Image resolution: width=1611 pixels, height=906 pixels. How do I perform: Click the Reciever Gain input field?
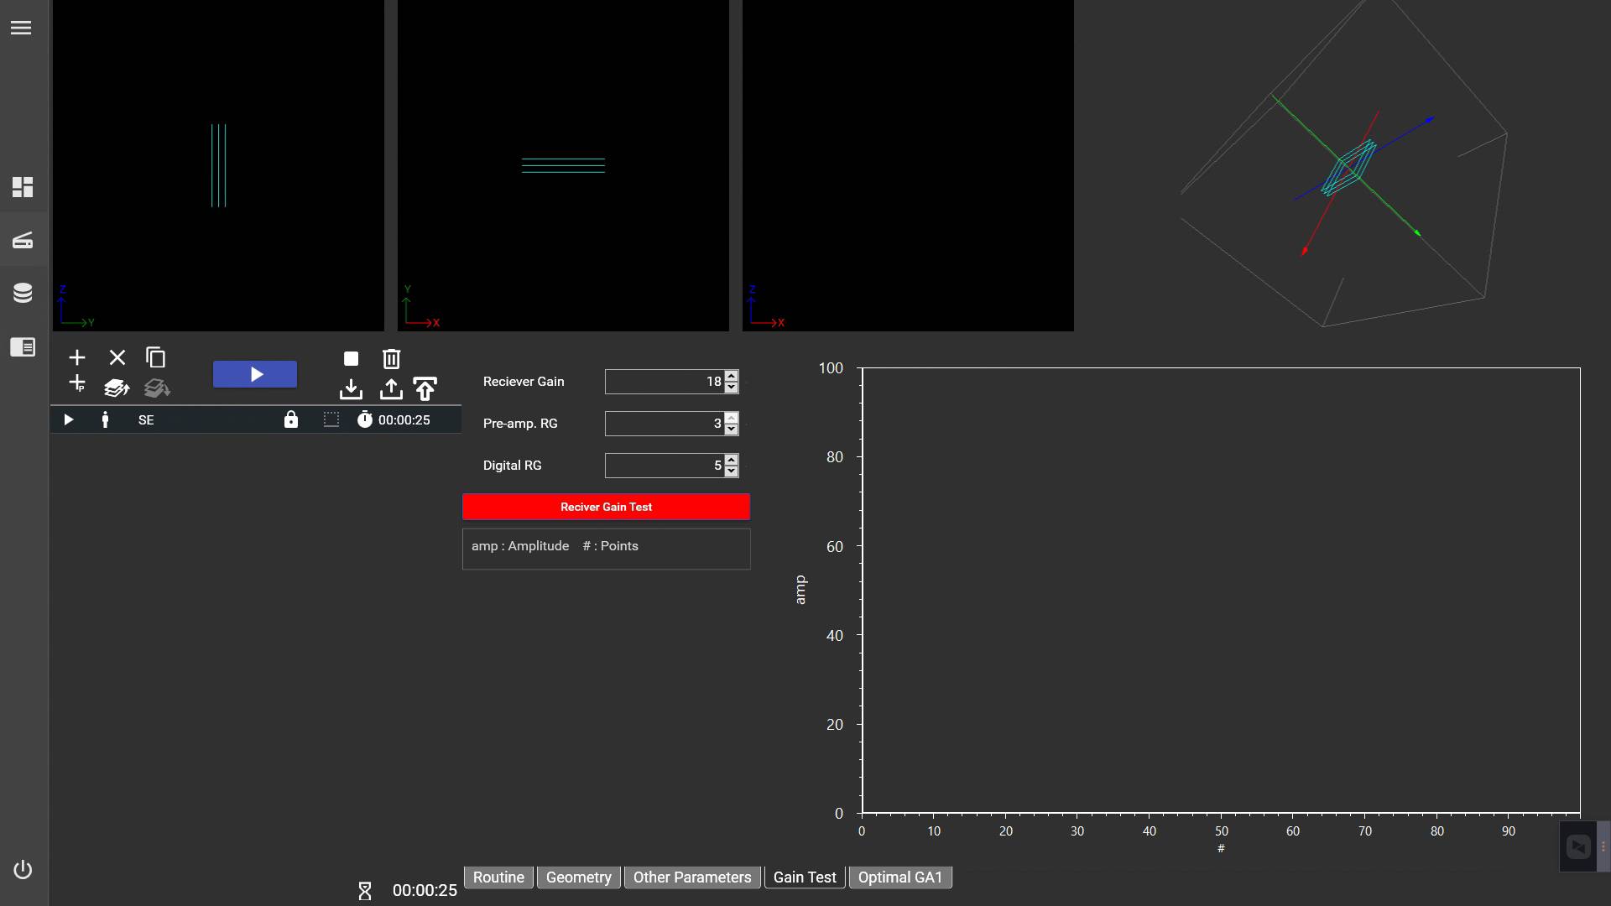pyautogui.click(x=663, y=382)
